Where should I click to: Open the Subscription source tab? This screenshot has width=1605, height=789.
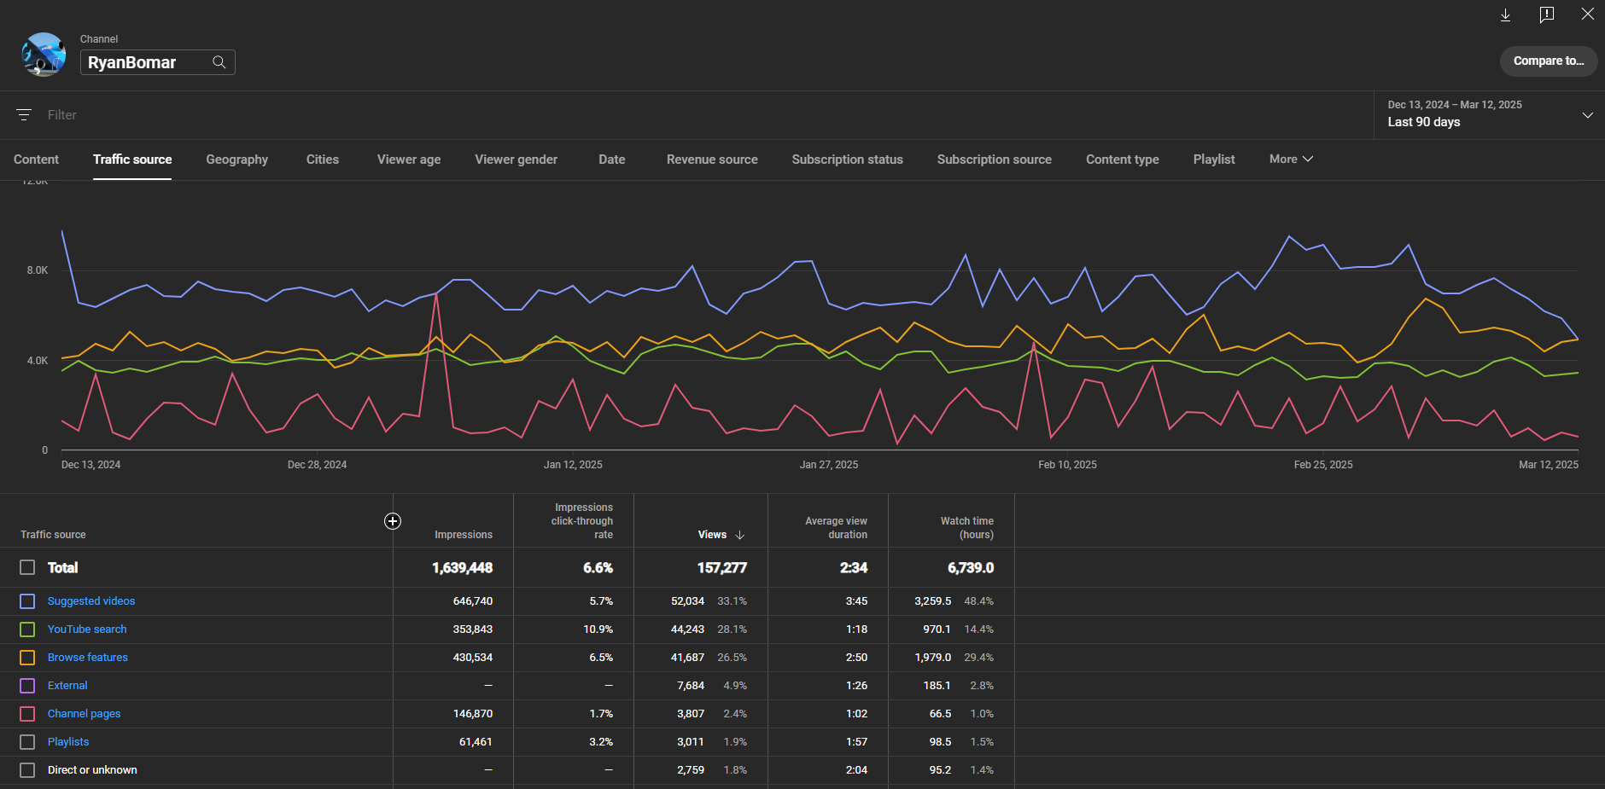(x=994, y=160)
